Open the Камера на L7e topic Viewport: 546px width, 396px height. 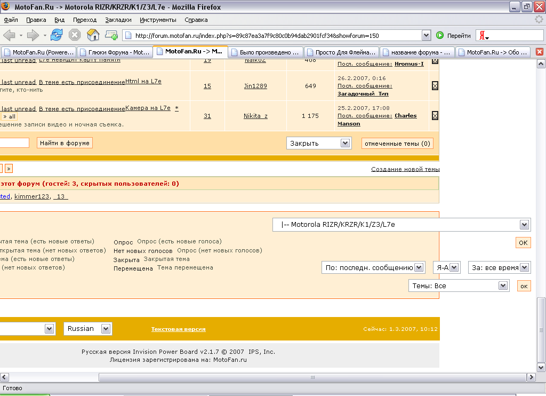(148, 108)
